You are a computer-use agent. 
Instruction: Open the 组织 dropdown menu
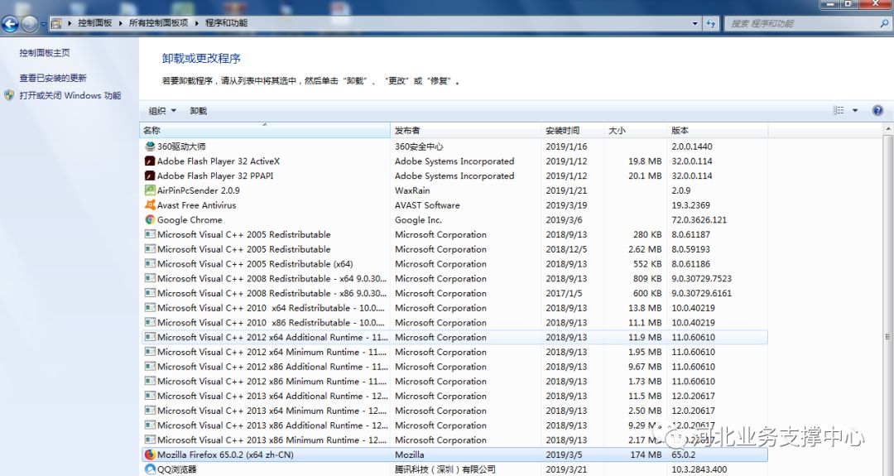[x=162, y=111]
